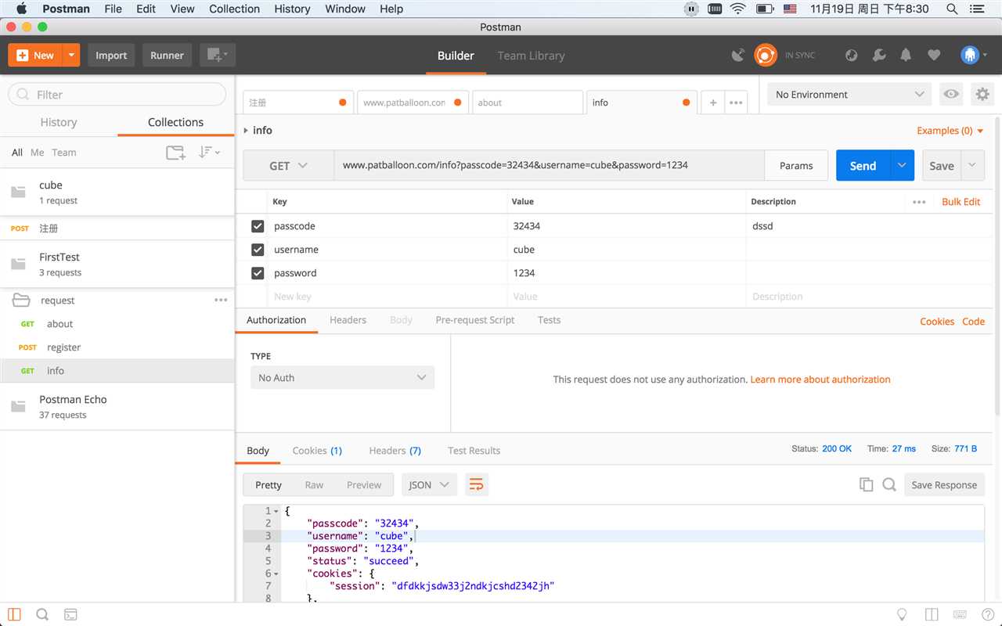Click the Params button
This screenshot has width=1002, height=626.
(x=796, y=166)
